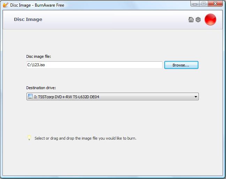Click Browse... to choose an image file
The image size is (226, 179).
point(181,65)
